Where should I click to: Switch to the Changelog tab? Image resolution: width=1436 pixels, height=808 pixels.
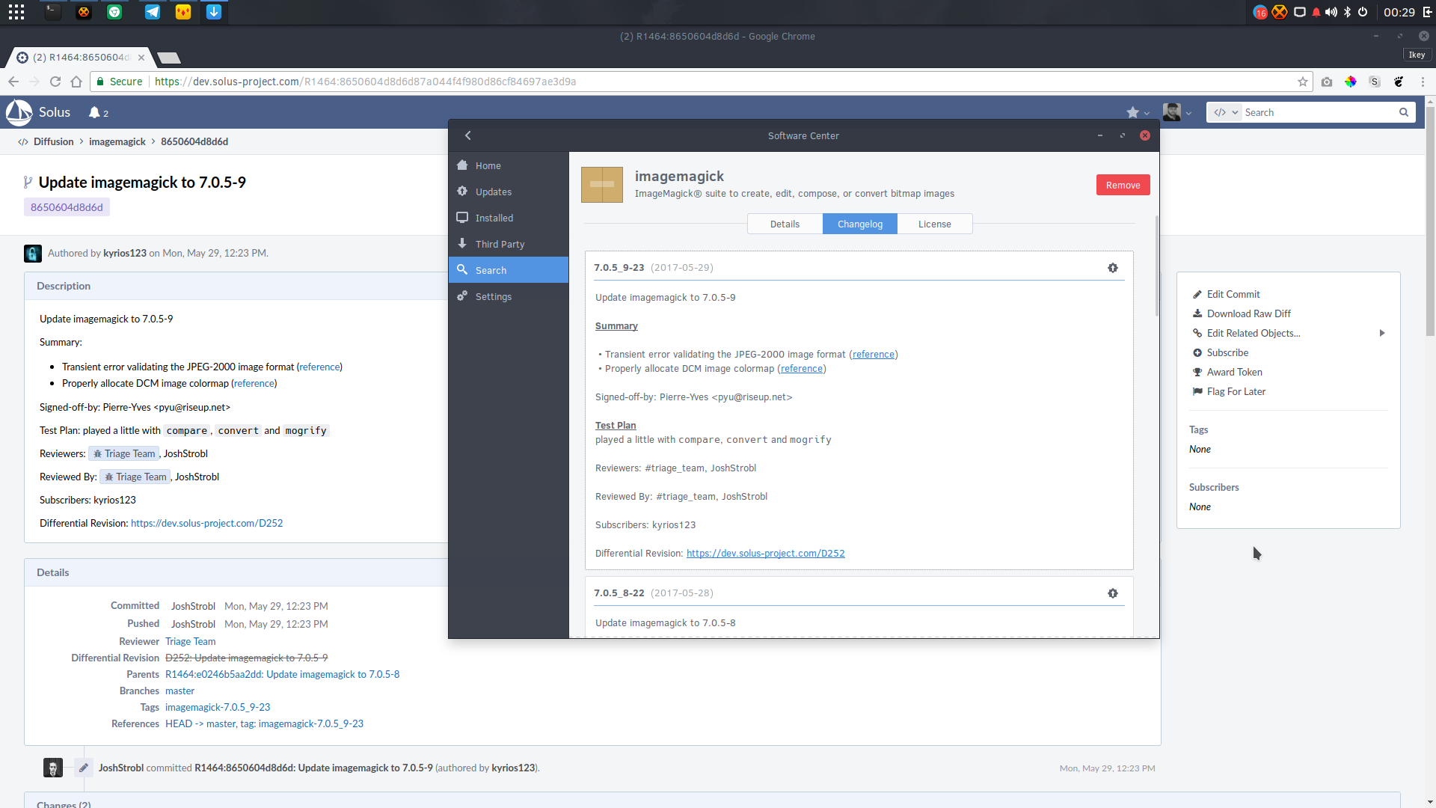(x=860, y=224)
